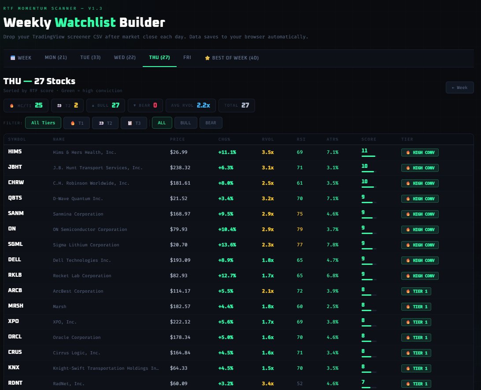
Task: Select the All Tiers filter
Action: click(43, 123)
